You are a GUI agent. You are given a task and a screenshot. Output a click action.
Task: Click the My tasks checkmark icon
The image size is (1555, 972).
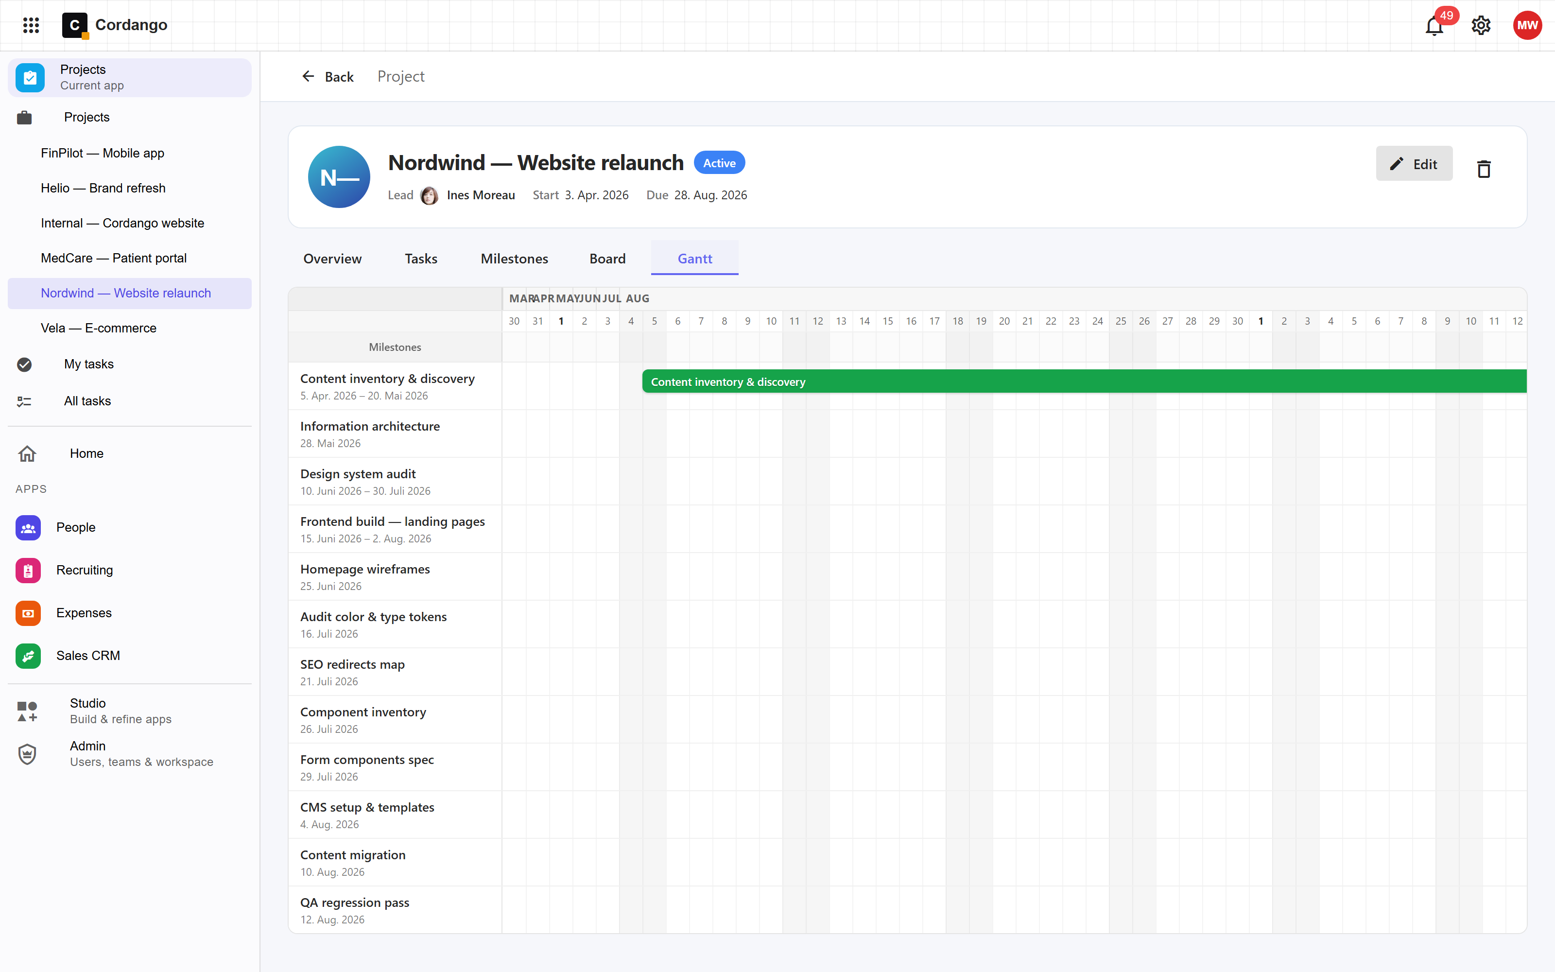click(24, 364)
